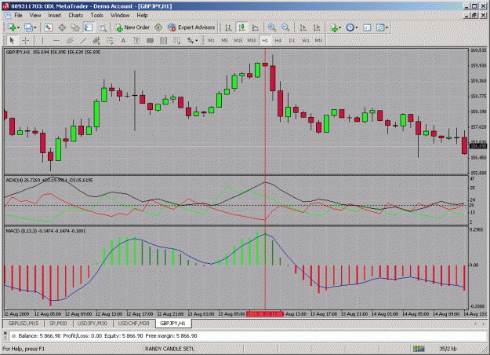
Task: Expand the arrows objects dropdown
Action: pyautogui.click(x=197, y=41)
